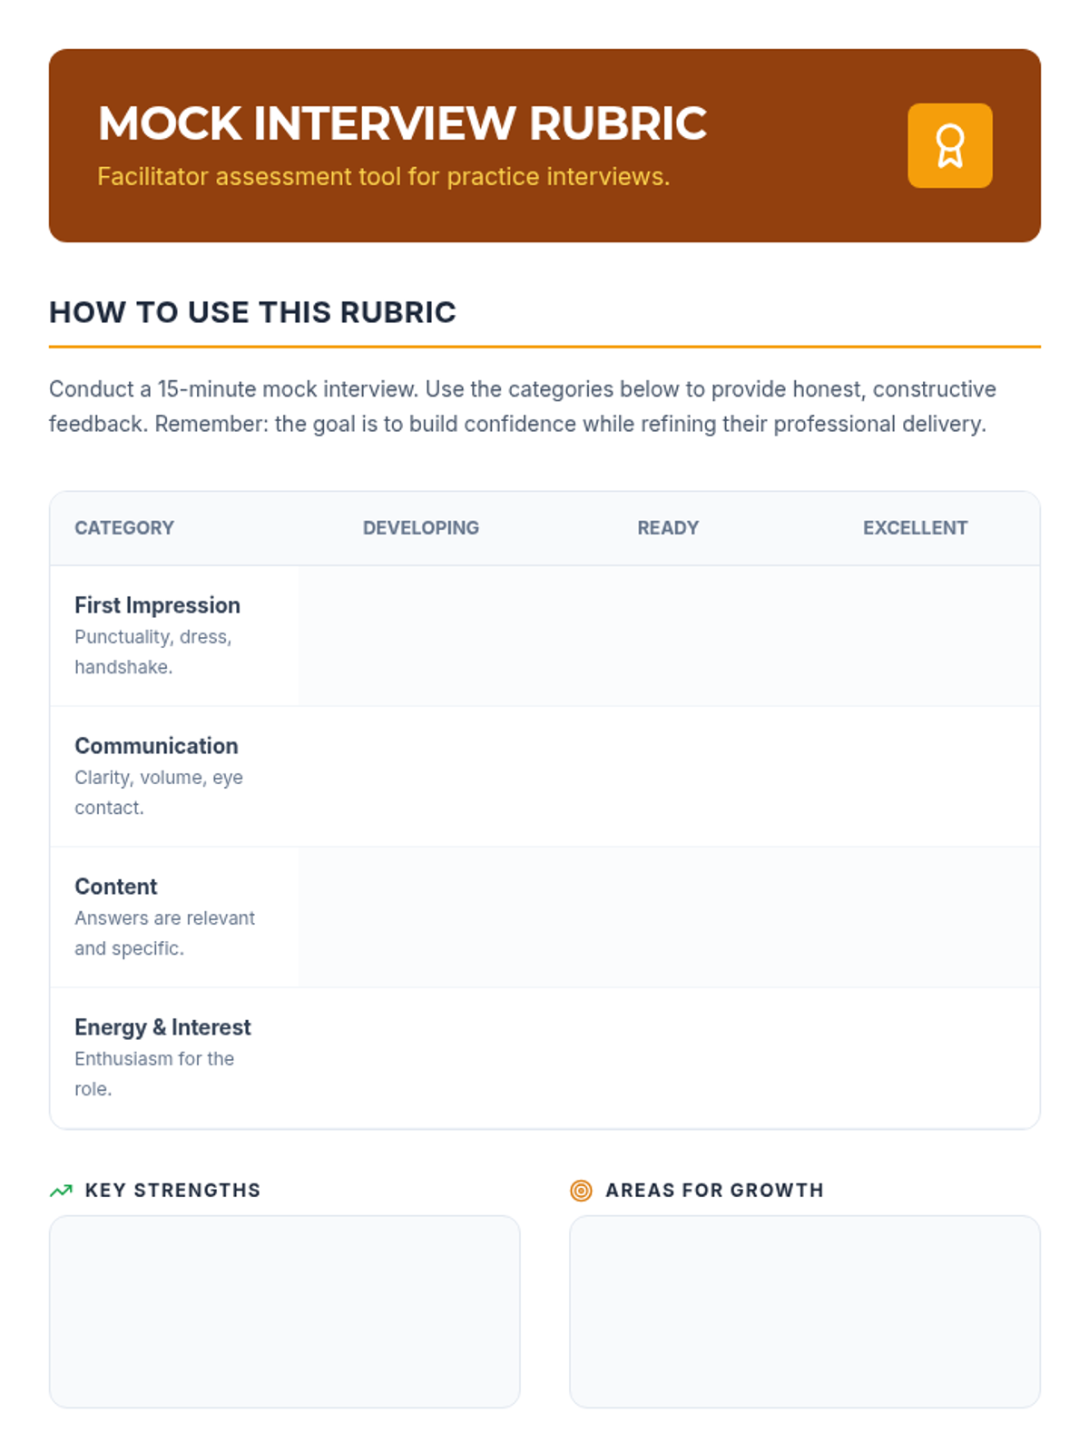Click the Category column header

[124, 528]
